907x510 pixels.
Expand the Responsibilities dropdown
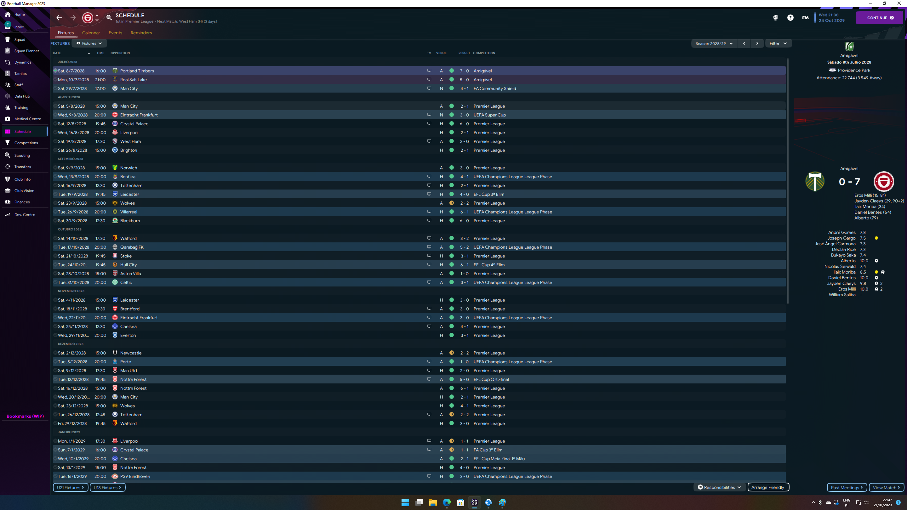(x=719, y=487)
